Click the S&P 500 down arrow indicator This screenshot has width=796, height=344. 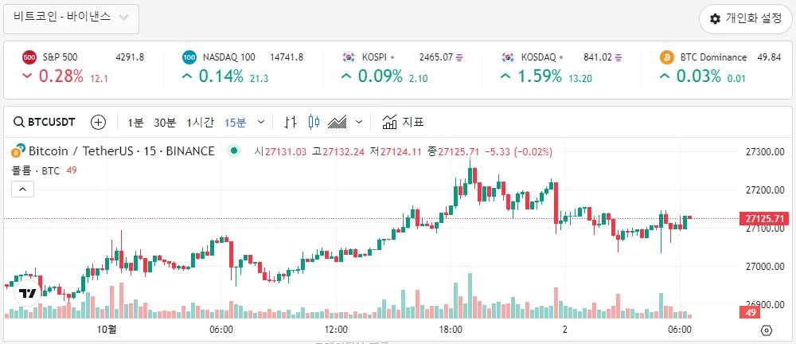pos(28,76)
